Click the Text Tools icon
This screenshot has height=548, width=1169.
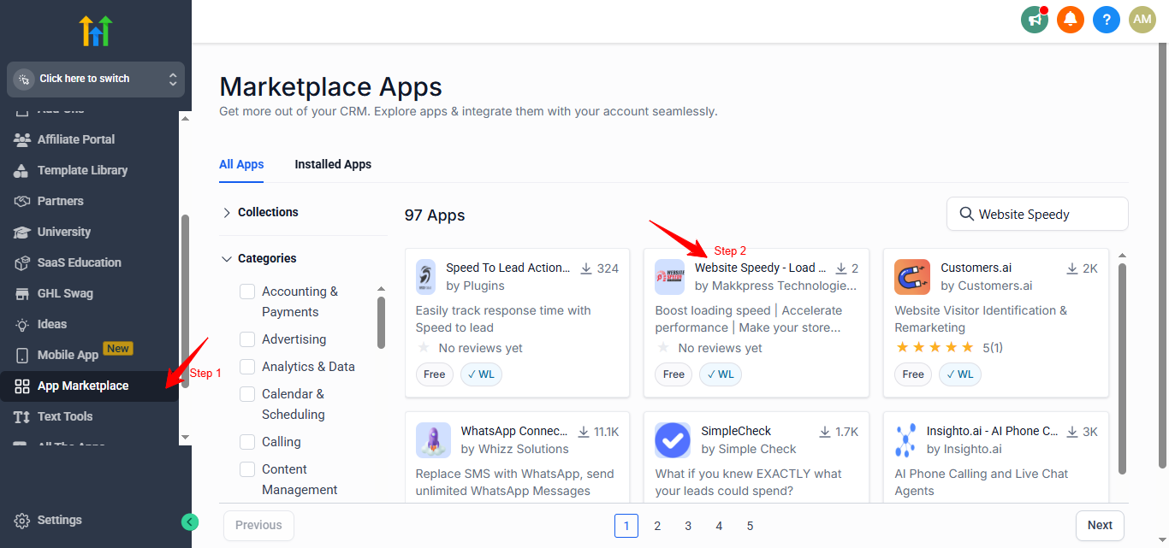coord(22,416)
